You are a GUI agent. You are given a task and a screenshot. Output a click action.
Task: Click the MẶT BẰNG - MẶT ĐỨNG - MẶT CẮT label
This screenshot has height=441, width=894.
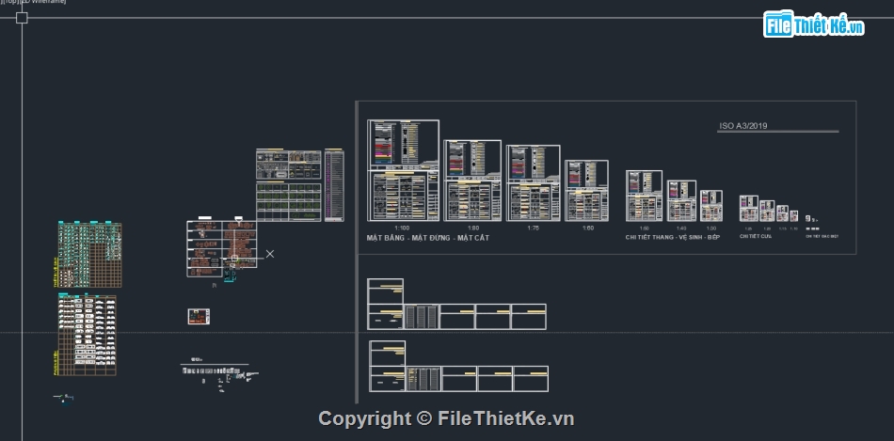pos(427,238)
